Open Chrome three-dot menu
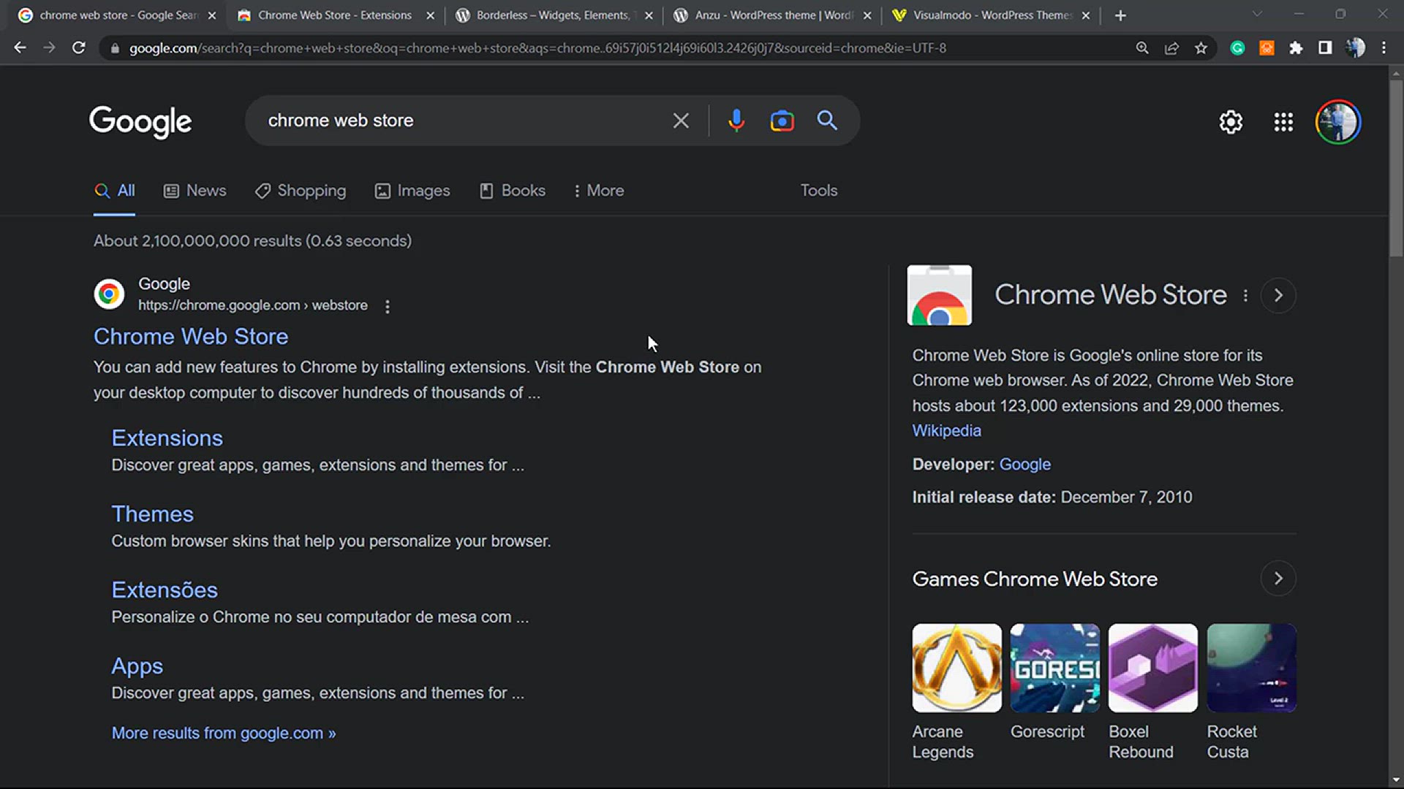 (1384, 48)
